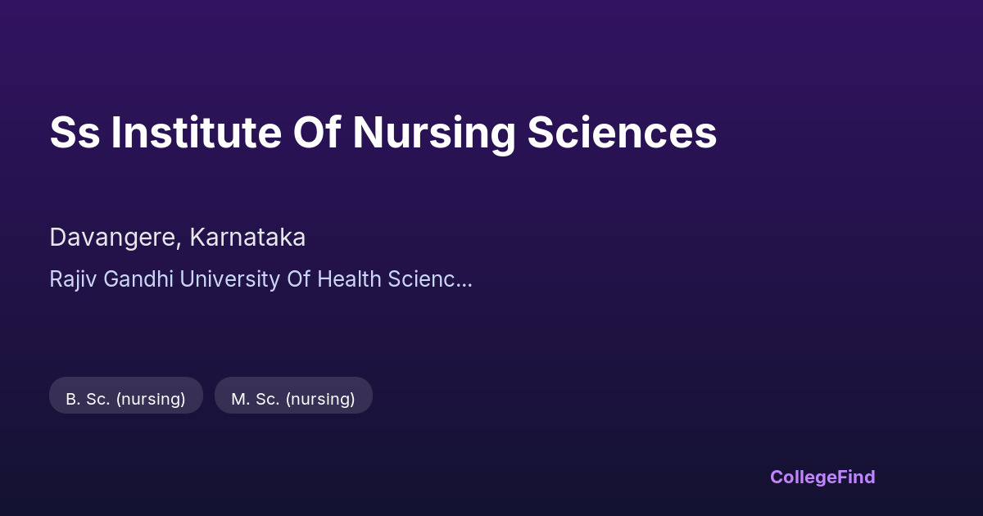Click the Davangere, Karnataka location text

click(x=177, y=238)
